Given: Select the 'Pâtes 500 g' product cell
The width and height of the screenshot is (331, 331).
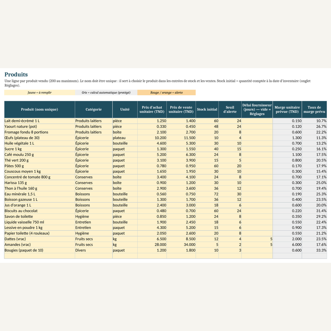Looking at the screenshot, I should pyautogui.click(x=39, y=166).
